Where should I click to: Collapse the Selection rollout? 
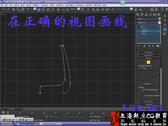[x=149, y=58]
